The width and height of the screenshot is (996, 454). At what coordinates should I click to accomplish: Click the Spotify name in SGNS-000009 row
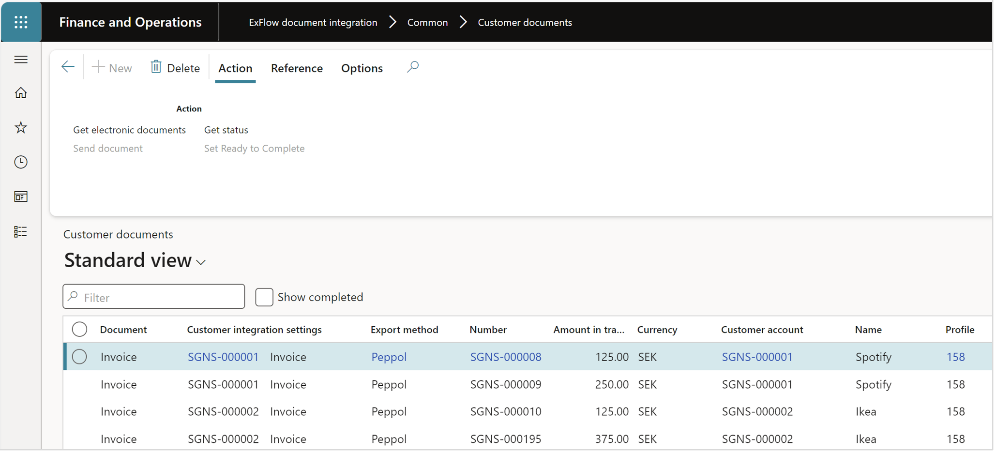coord(874,385)
